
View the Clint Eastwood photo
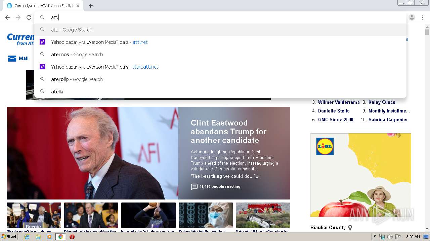pyautogui.click(x=92, y=153)
